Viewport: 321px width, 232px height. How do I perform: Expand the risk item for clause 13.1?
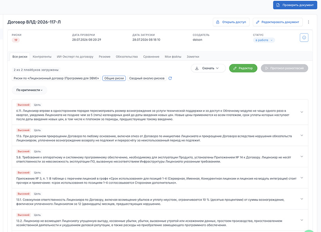click(x=301, y=199)
